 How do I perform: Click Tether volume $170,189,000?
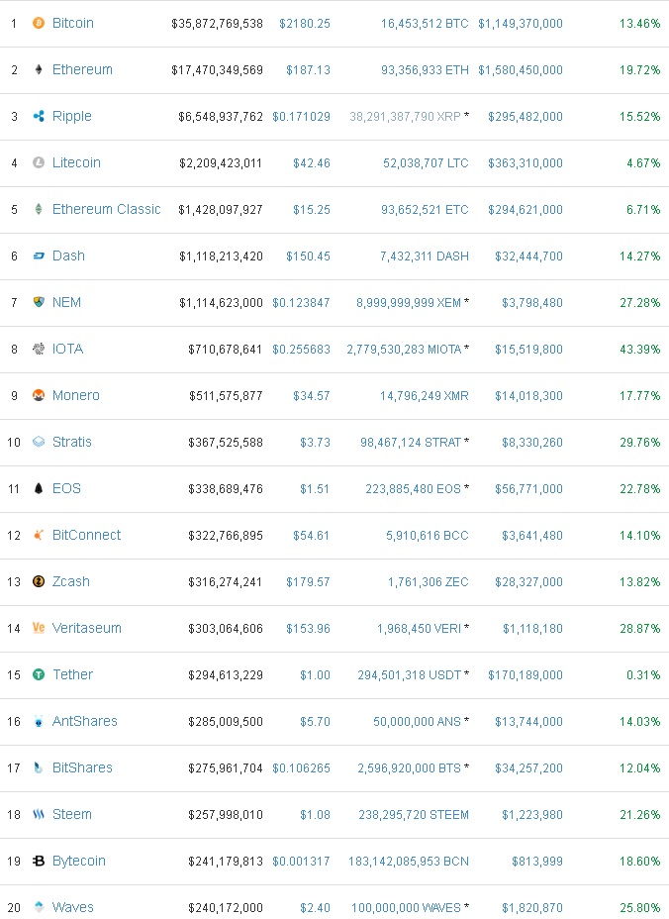click(x=526, y=675)
